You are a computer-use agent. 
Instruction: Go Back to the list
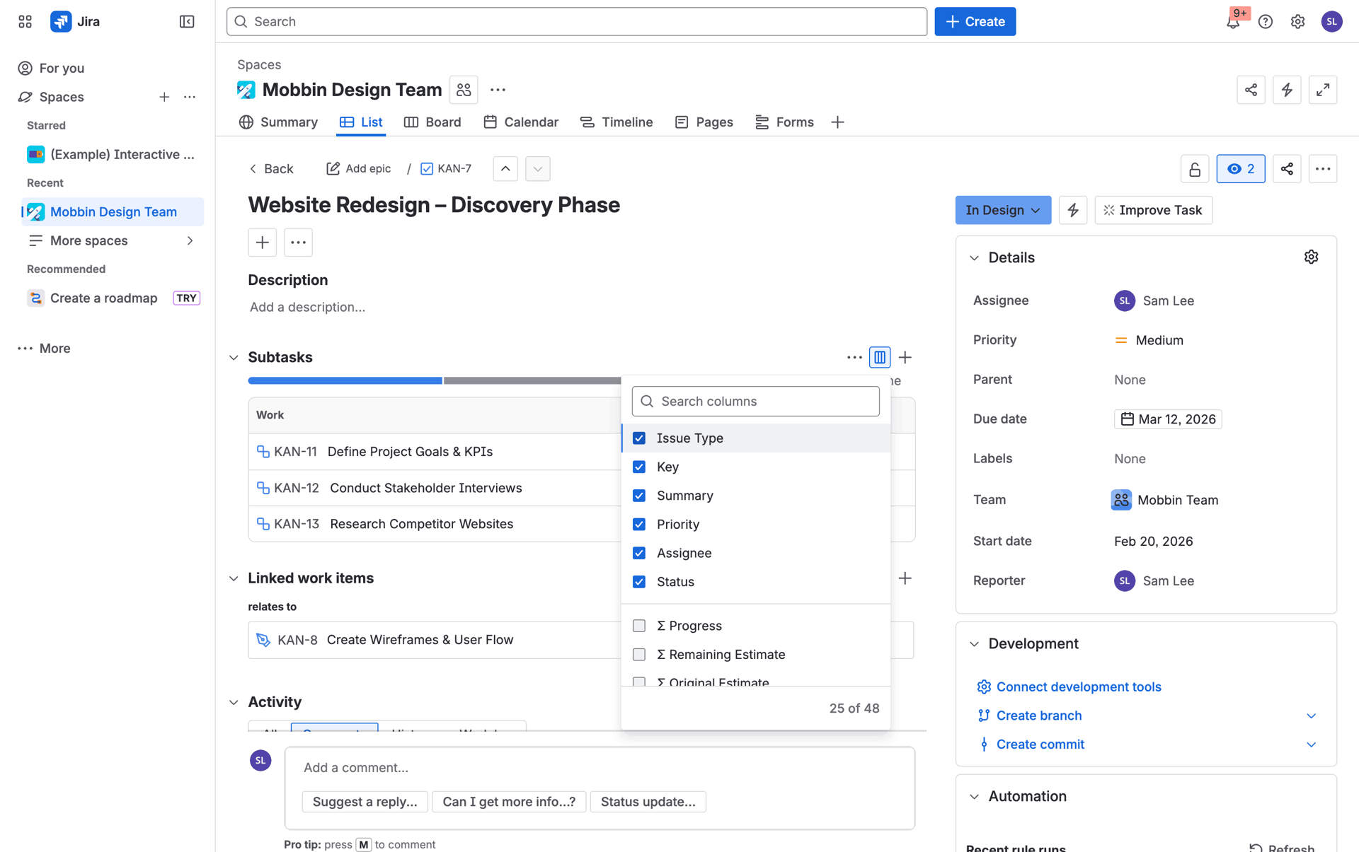click(271, 169)
